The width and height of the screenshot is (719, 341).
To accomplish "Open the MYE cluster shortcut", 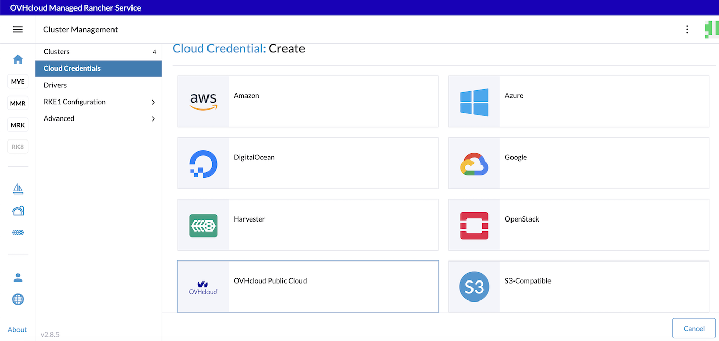I will [x=17, y=81].
